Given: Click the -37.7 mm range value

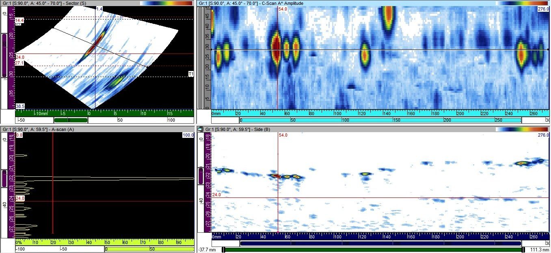Looking at the screenshot, I should (207, 249).
